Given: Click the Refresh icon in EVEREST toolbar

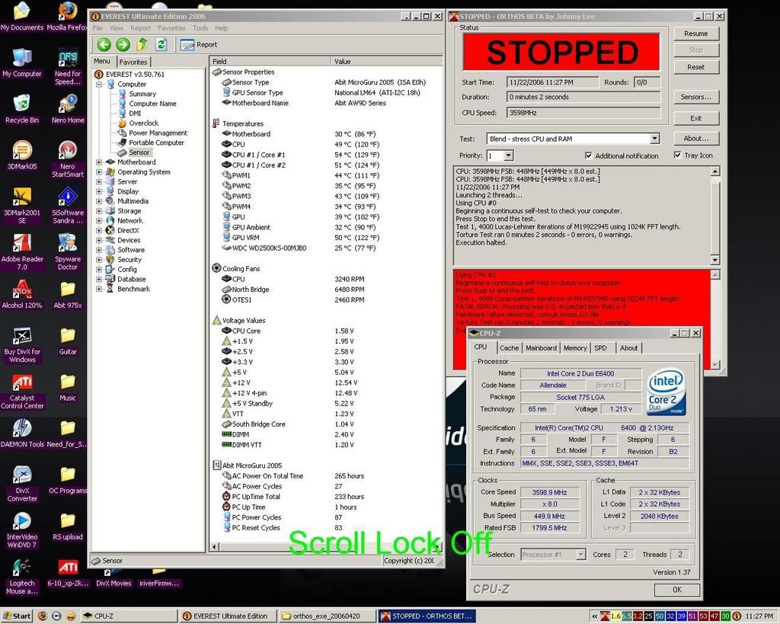Looking at the screenshot, I should pyautogui.click(x=161, y=45).
